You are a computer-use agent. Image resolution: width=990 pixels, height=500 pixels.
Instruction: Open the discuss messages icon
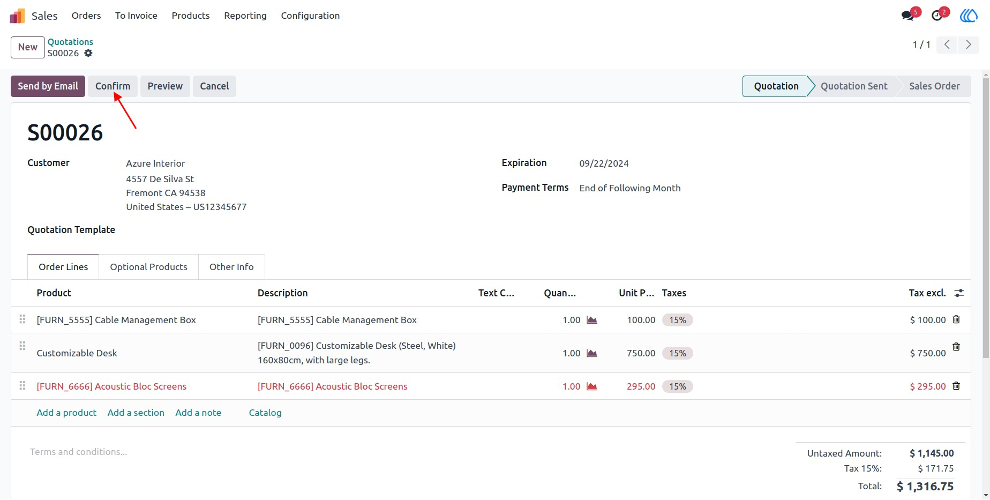908,16
